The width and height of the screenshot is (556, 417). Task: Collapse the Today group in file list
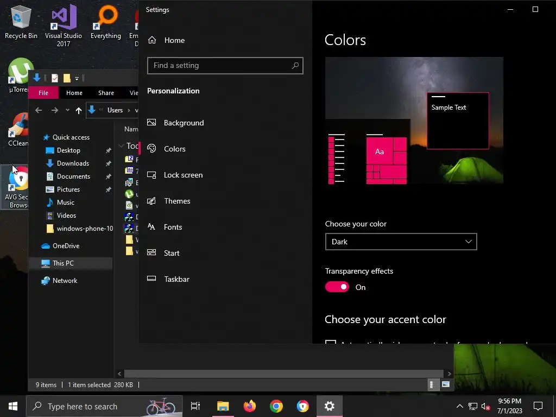pyautogui.click(x=121, y=146)
